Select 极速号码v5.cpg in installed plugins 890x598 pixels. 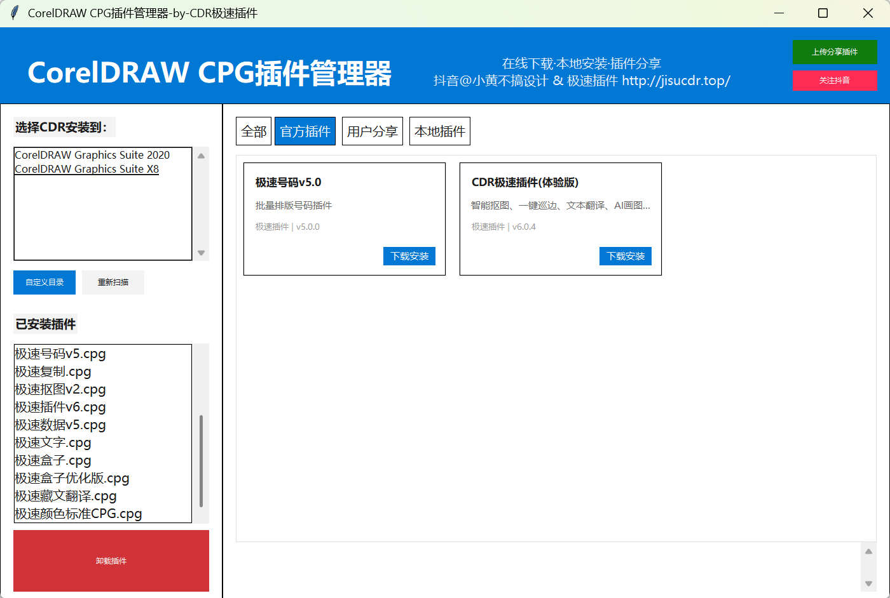tap(60, 354)
